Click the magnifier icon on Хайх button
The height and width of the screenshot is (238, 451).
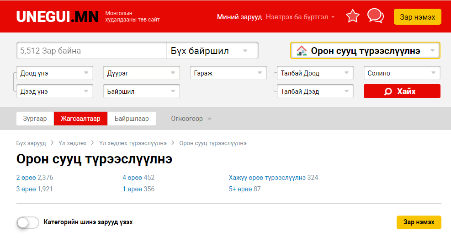pos(388,92)
